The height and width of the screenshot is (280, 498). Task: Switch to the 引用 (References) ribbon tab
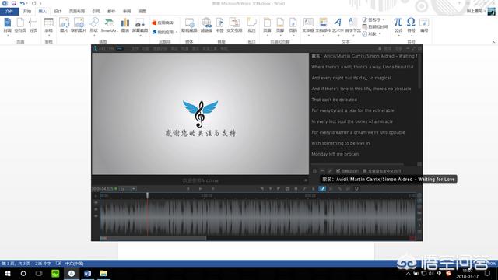[x=96, y=11]
